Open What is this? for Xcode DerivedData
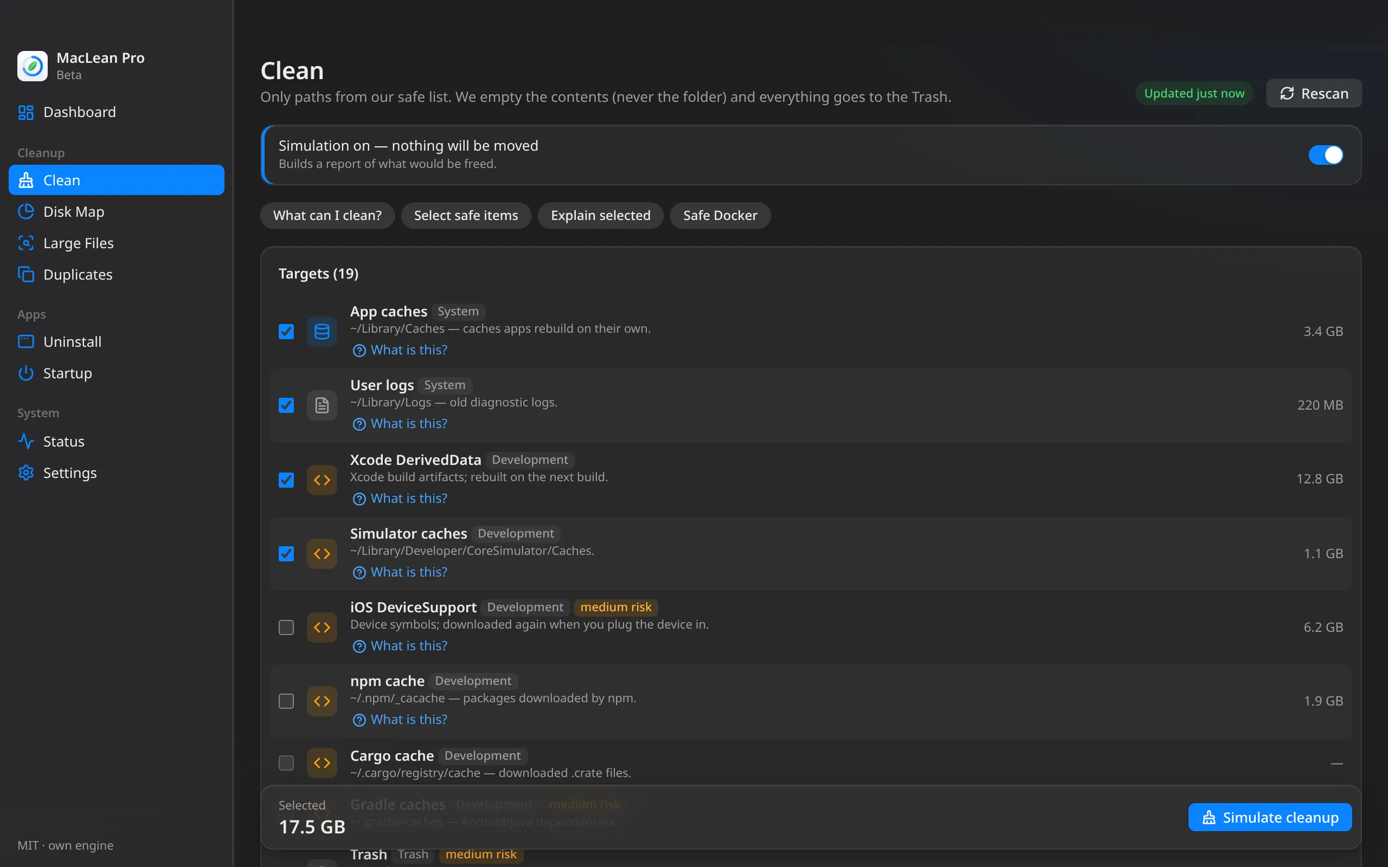The height and width of the screenshot is (867, 1388). point(400,499)
